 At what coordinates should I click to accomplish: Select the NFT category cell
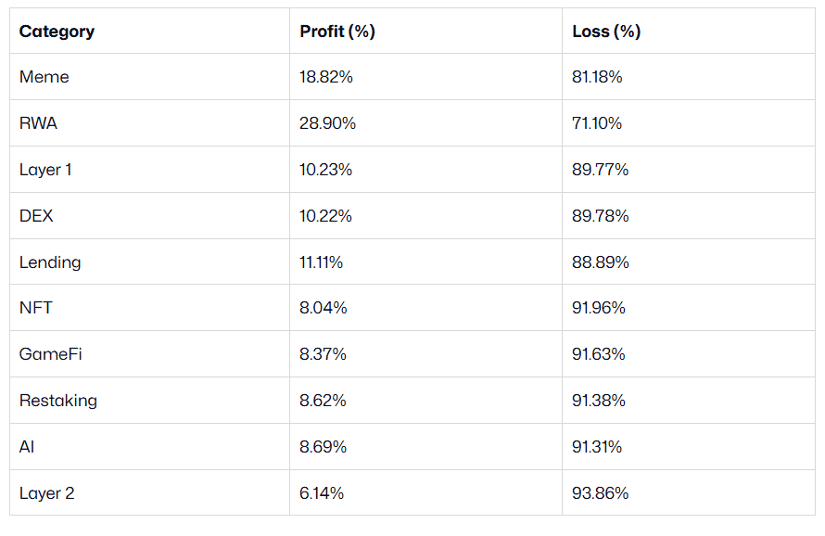coord(36,308)
